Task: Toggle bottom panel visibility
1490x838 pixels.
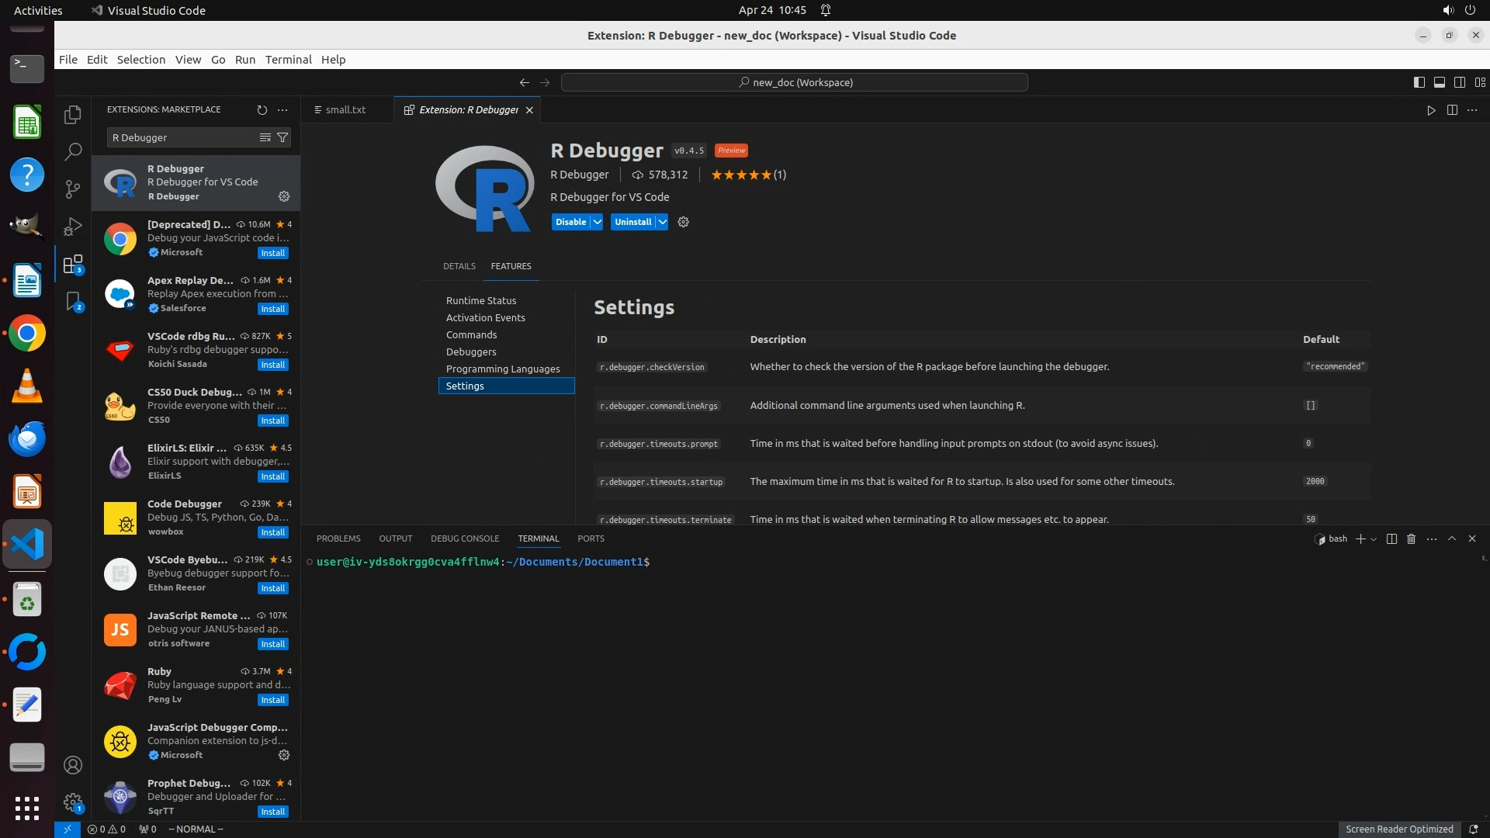Action: click(1439, 82)
